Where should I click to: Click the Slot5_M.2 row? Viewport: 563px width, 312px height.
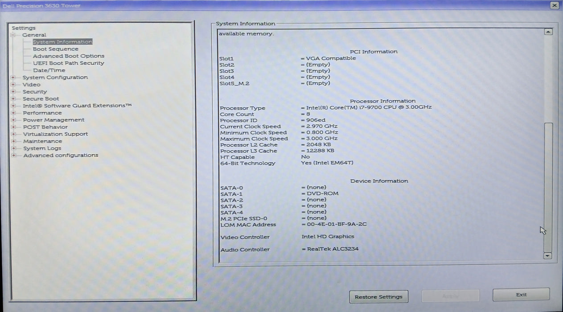(x=275, y=83)
